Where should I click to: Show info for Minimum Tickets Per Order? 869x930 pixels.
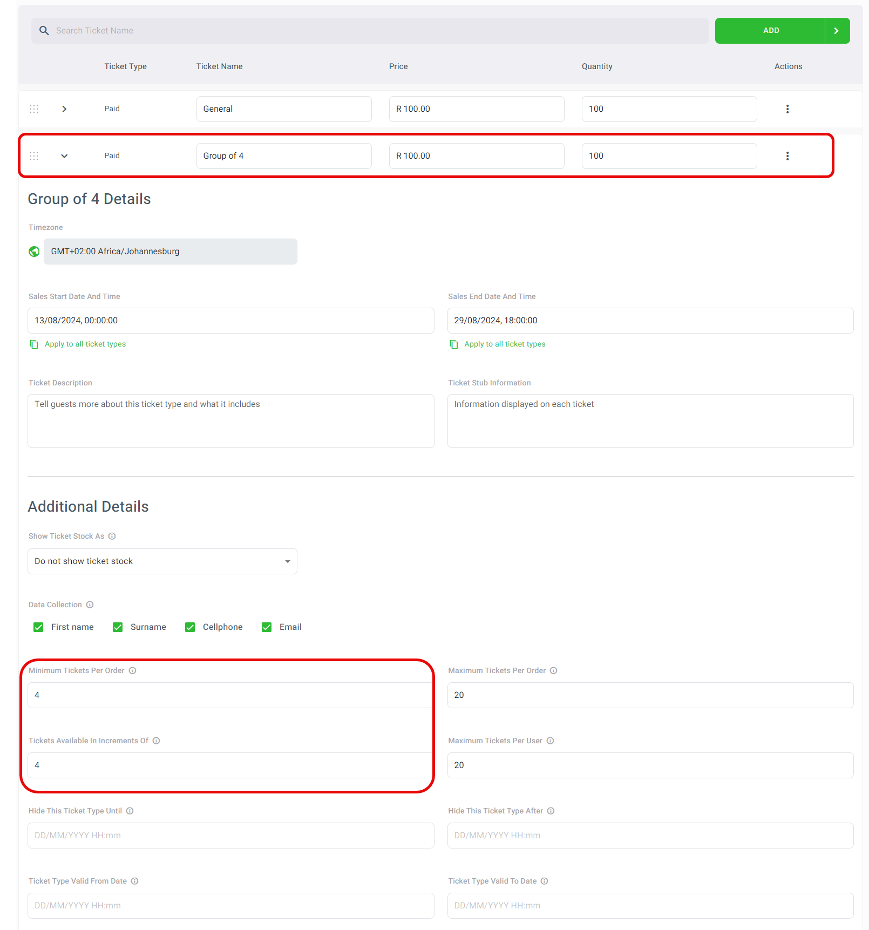tap(132, 671)
